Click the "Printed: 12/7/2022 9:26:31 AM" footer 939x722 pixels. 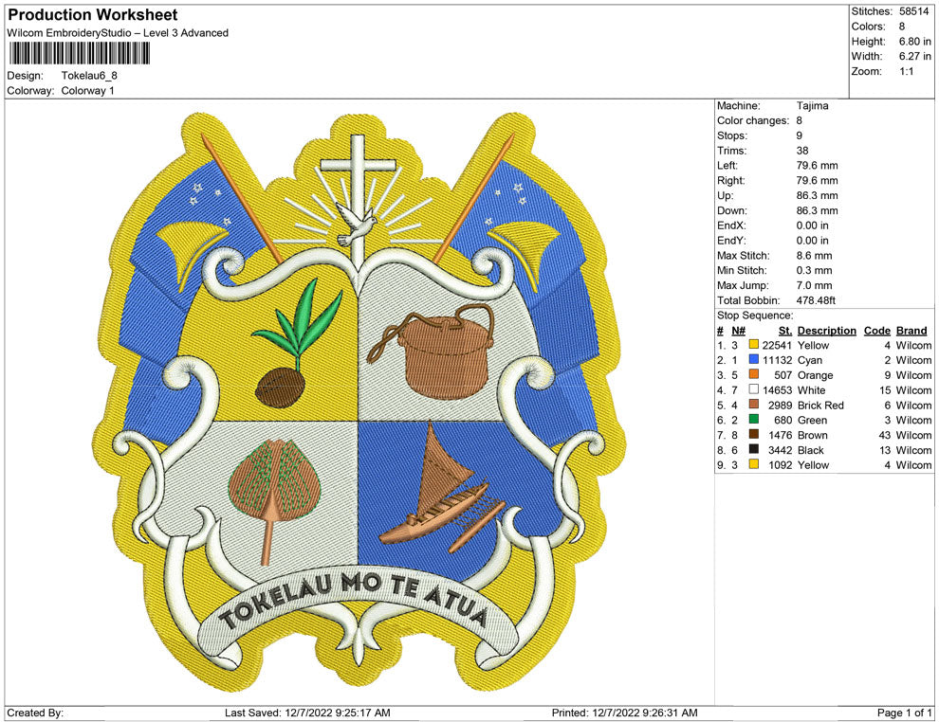625,713
